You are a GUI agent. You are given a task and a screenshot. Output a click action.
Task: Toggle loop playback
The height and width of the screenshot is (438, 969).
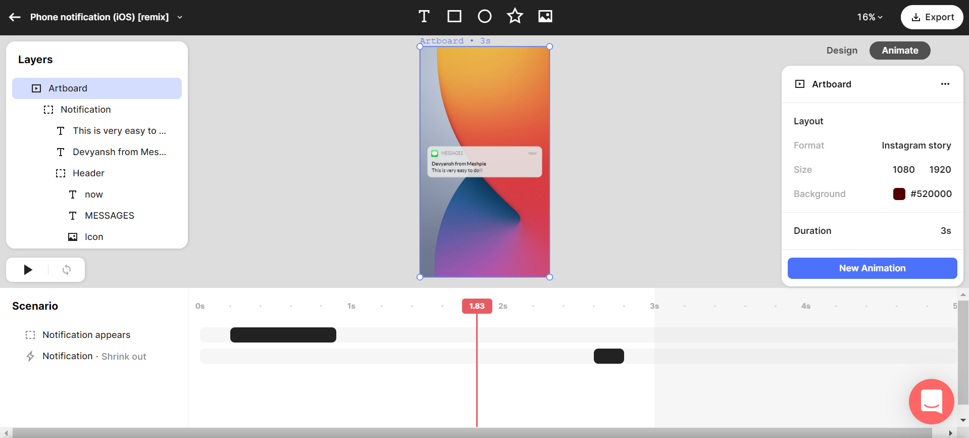67,270
